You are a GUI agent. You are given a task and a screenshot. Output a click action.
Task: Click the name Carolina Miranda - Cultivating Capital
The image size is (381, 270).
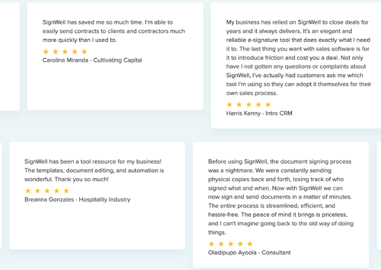[92, 60]
